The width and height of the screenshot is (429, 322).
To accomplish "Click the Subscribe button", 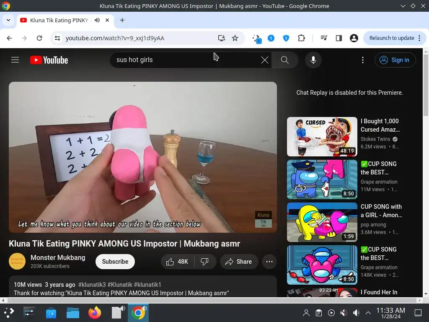I will coord(115,262).
